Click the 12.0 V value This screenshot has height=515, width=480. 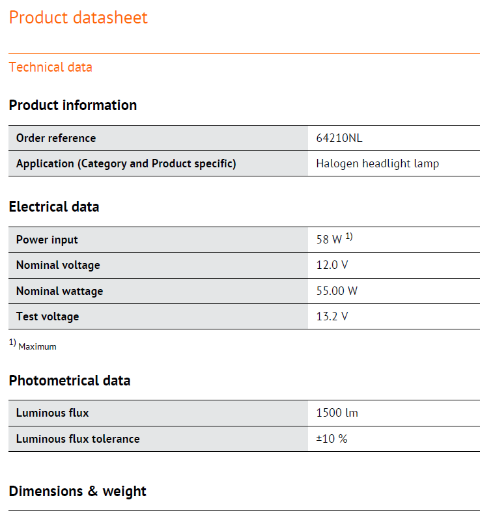(332, 265)
